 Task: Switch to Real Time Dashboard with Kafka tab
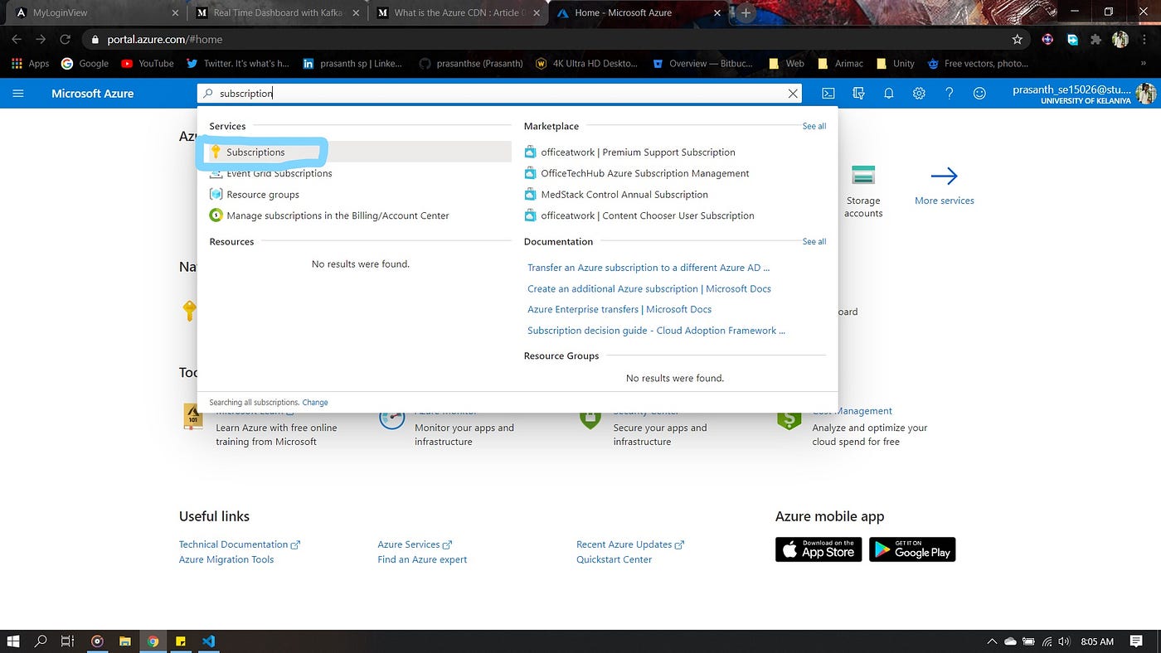278,12
